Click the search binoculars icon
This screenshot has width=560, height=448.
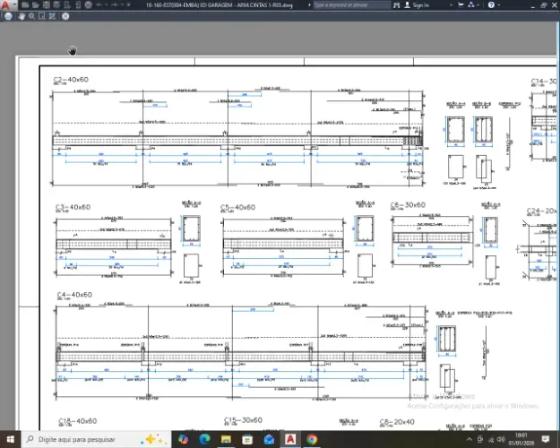pos(396,5)
